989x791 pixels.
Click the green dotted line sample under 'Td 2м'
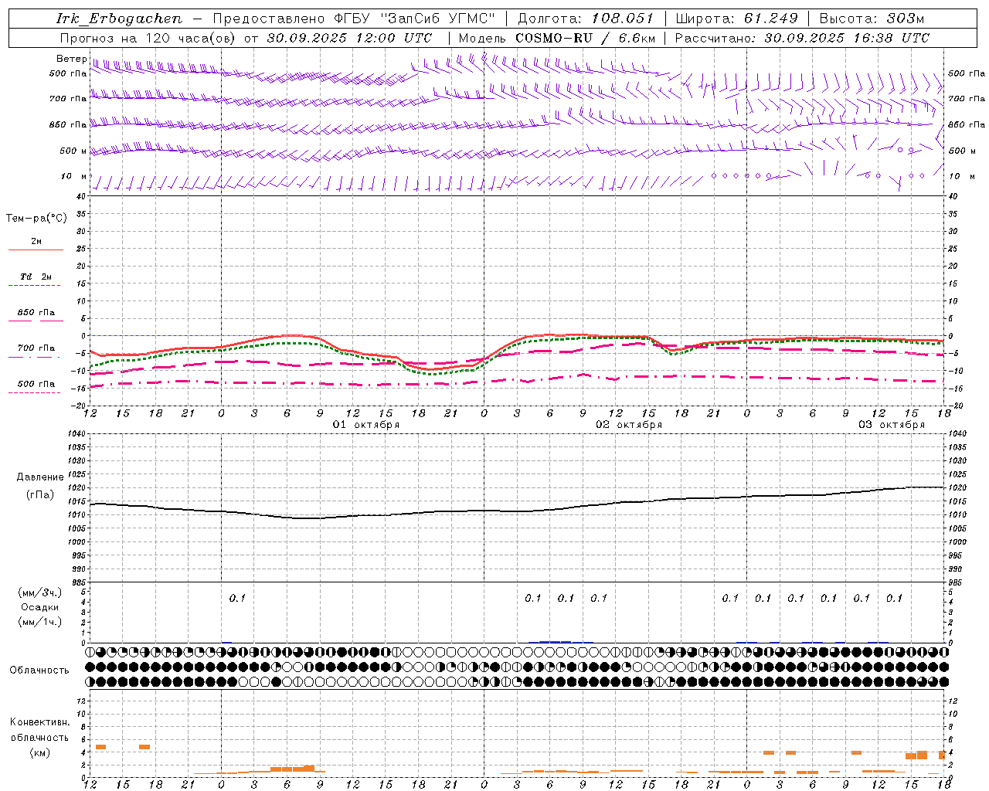coord(36,285)
